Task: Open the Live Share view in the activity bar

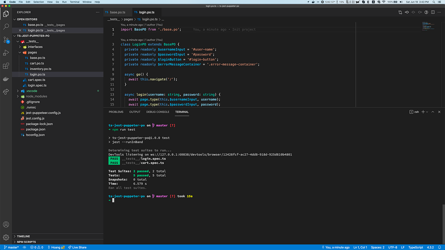Action: [x=5, y=92]
